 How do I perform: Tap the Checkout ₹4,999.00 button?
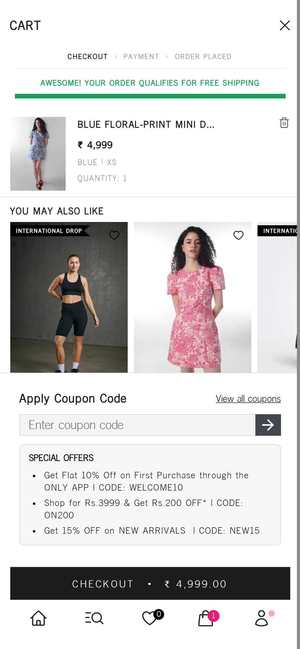pyautogui.click(x=150, y=583)
